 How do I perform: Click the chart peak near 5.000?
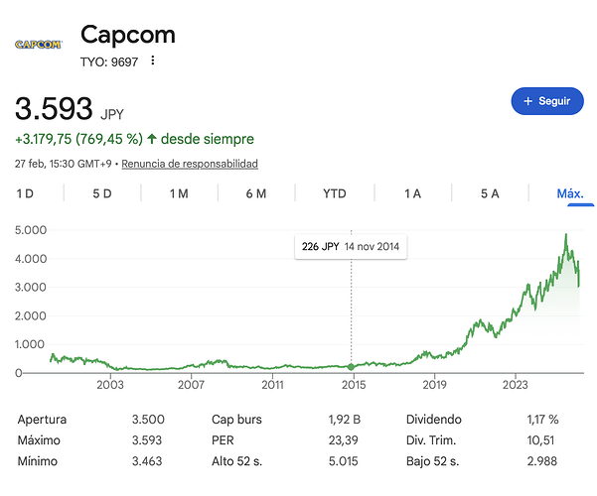click(565, 236)
